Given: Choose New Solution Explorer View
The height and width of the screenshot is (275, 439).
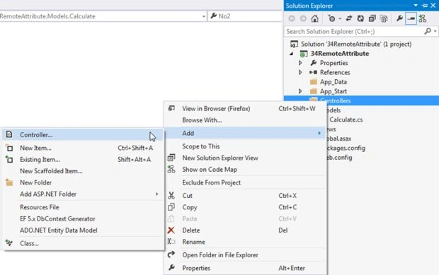Looking at the screenshot, I should pyautogui.click(x=245, y=158).
